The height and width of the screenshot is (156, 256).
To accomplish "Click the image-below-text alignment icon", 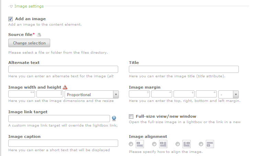I will click(210, 144).
